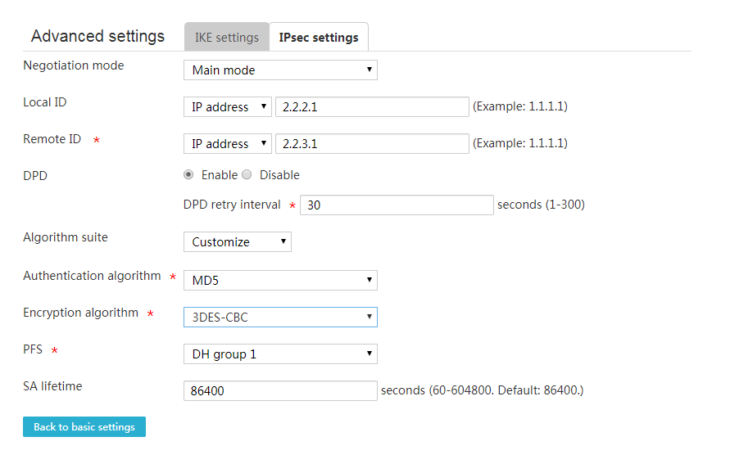
Task: Select the DPD Disable radio button
Action: (x=247, y=174)
